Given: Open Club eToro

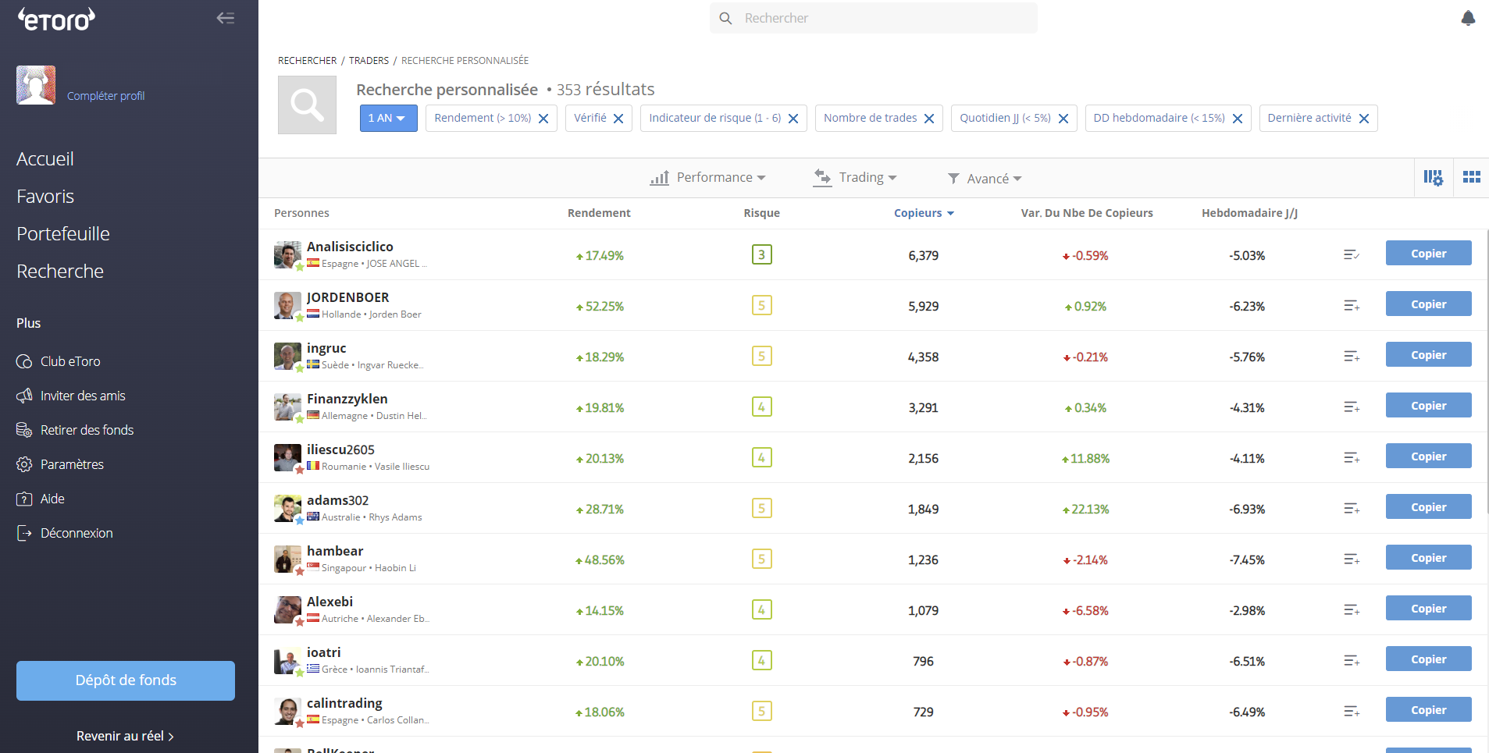Looking at the screenshot, I should 59,361.
